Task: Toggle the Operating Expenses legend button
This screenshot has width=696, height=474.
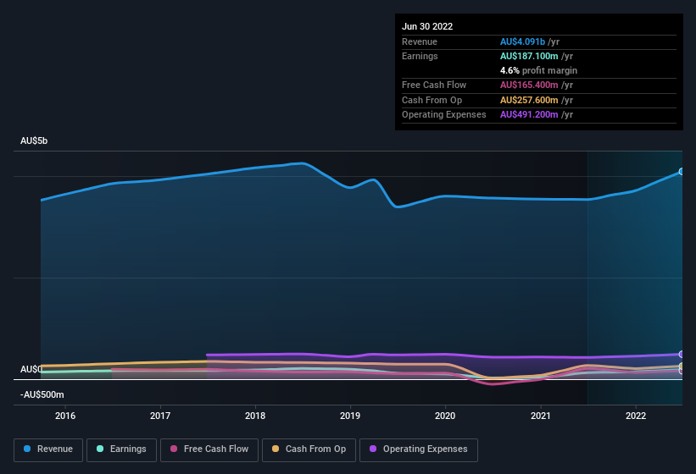Action: 419,449
